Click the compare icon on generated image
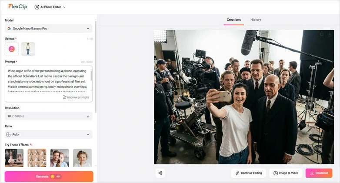Image resolution: width=340 pixels, height=183 pixels. [x=322, y=34]
